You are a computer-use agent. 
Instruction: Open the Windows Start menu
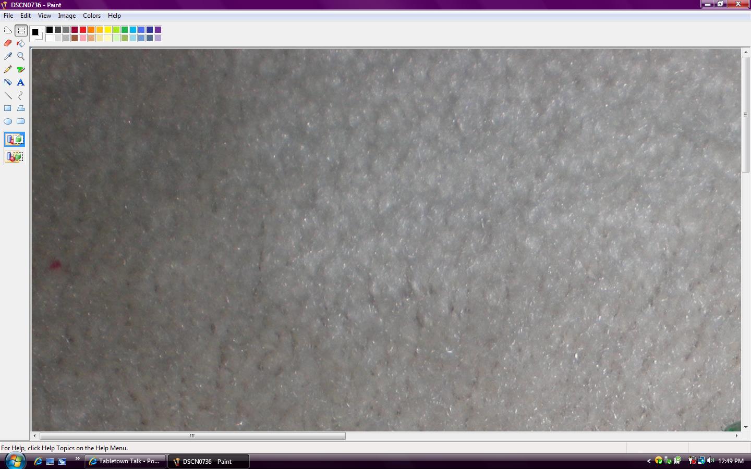pos(15,461)
